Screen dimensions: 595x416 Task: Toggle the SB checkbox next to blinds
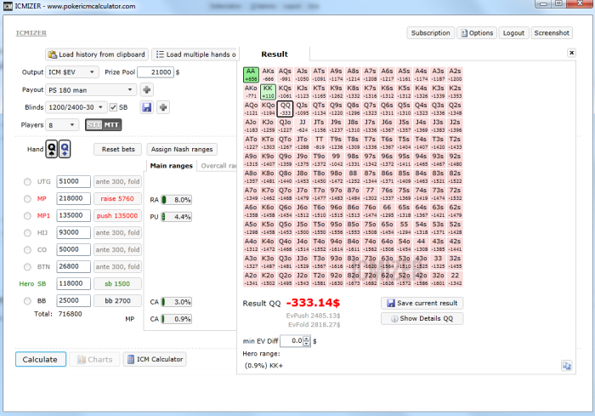coord(113,107)
